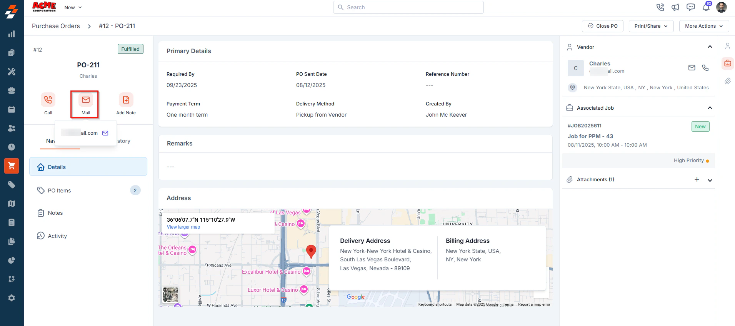Open the Print/Share dropdown
This screenshot has width=735, height=326.
click(651, 26)
